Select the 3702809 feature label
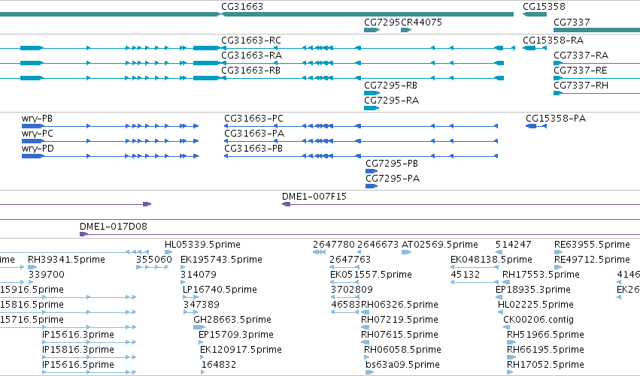640x376 pixels. 351,290
